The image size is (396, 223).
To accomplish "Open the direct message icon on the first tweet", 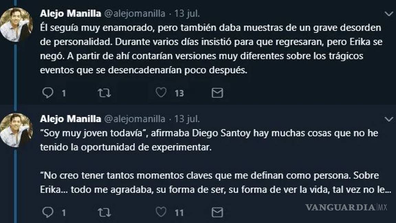I will (217, 92).
